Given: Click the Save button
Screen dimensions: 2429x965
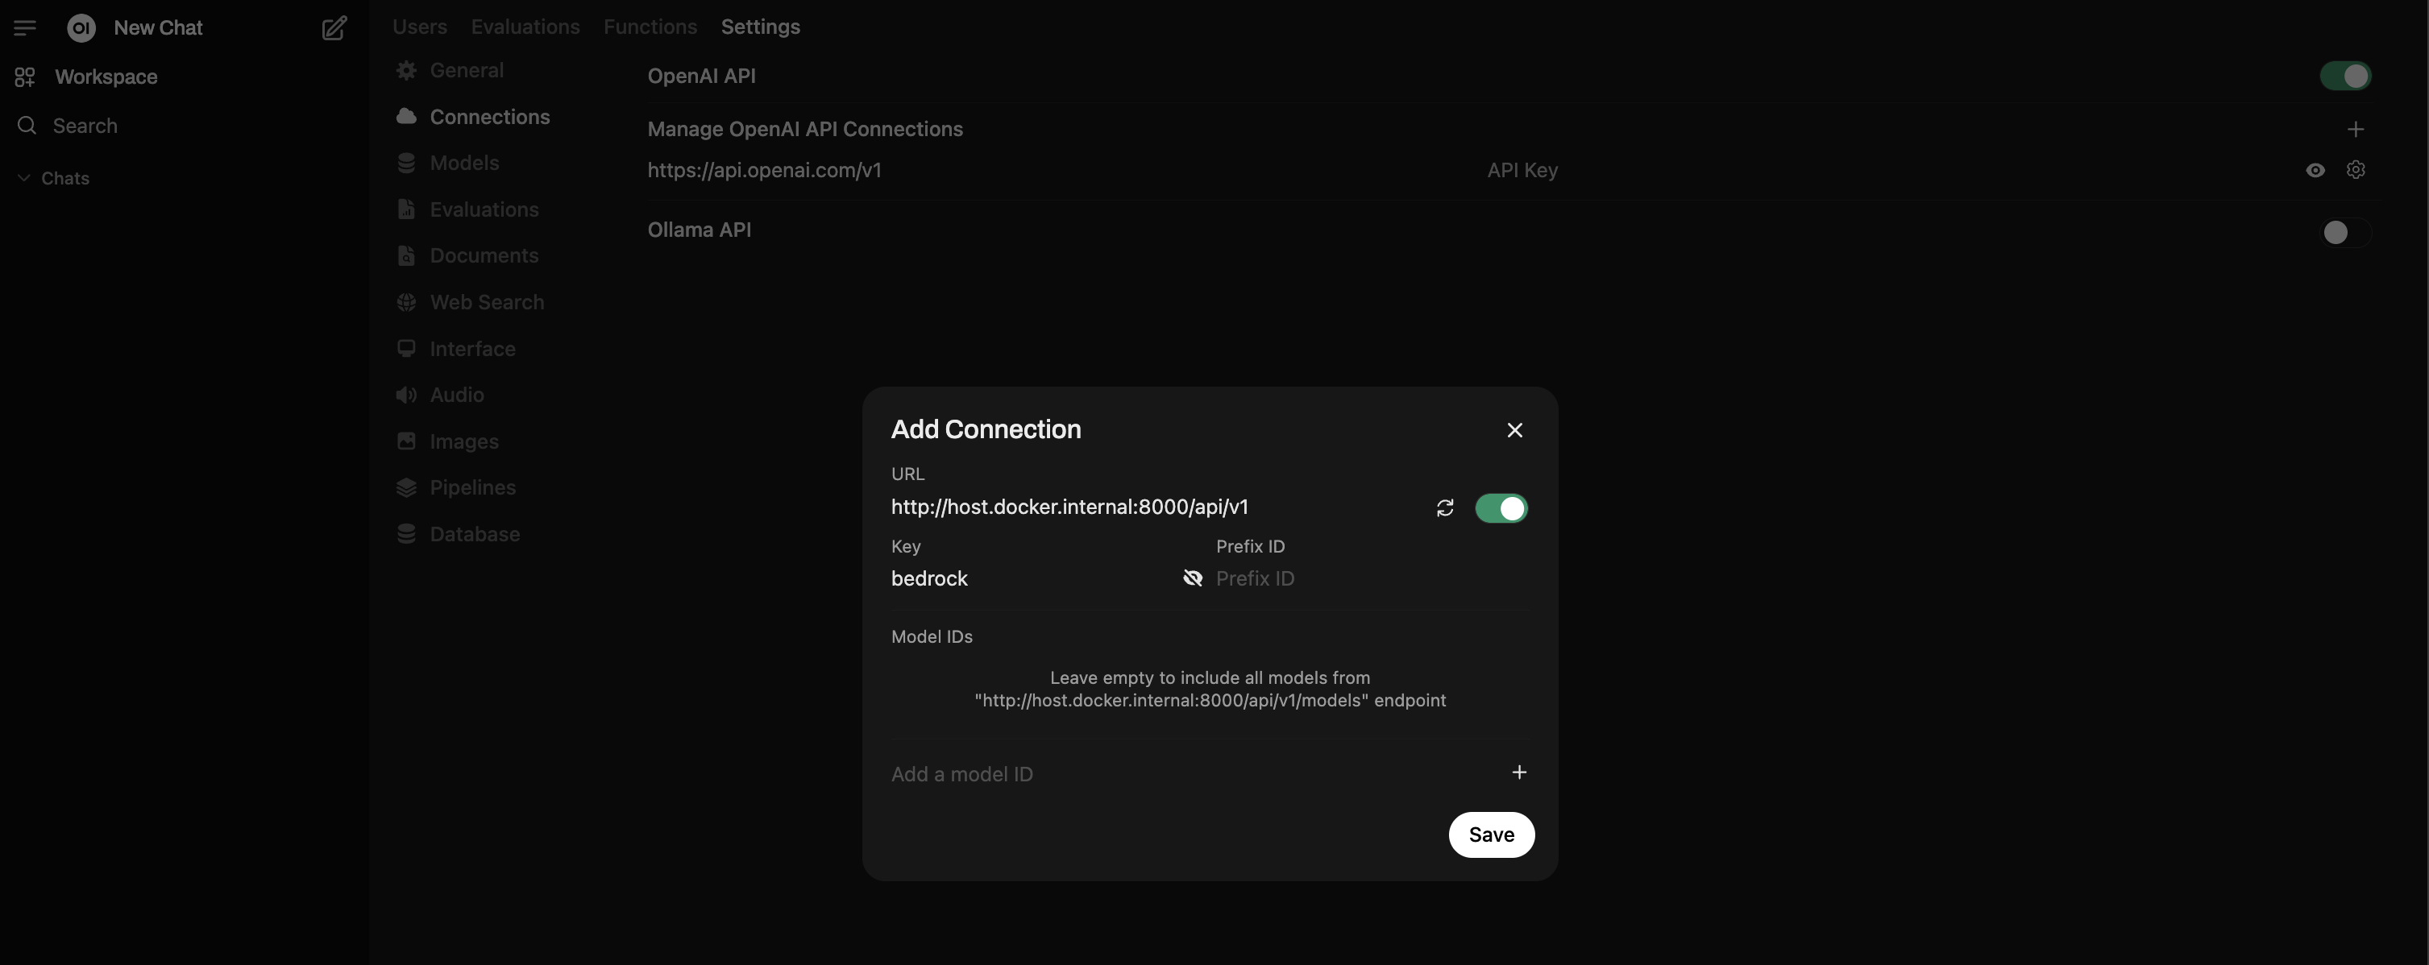Looking at the screenshot, I should point(1491,835).
